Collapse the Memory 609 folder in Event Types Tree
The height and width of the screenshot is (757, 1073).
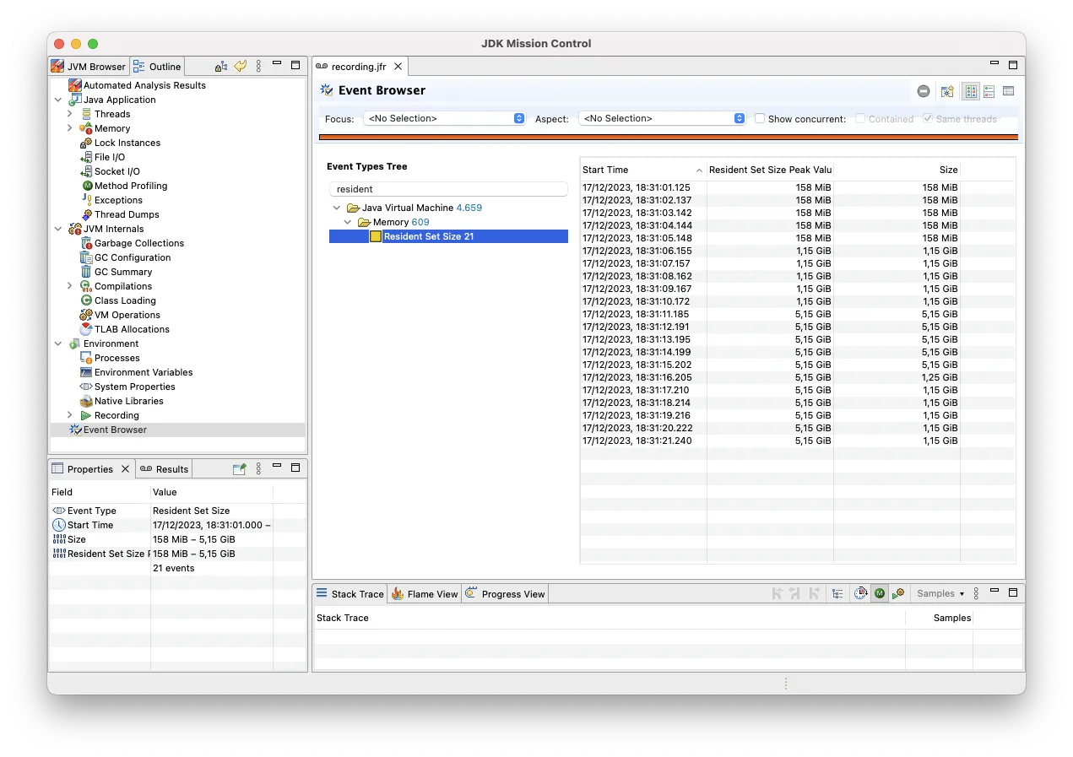click(347, 222)
